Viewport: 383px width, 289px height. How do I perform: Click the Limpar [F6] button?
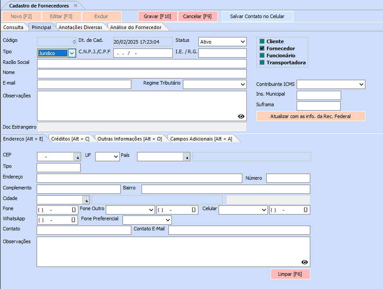[290, 274]
